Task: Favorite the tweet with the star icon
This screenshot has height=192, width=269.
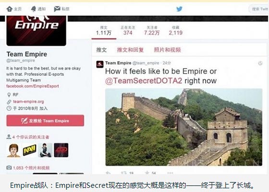Action: (x=147, y=173)
